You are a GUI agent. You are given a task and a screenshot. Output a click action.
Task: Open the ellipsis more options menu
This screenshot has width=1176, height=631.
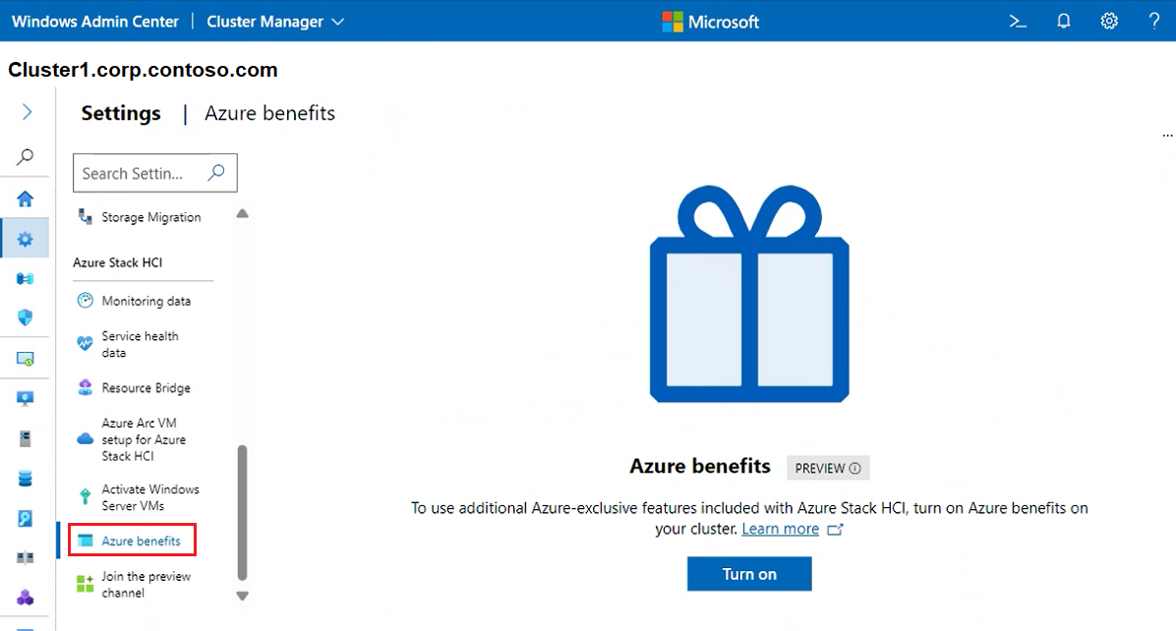[1167, 135]
